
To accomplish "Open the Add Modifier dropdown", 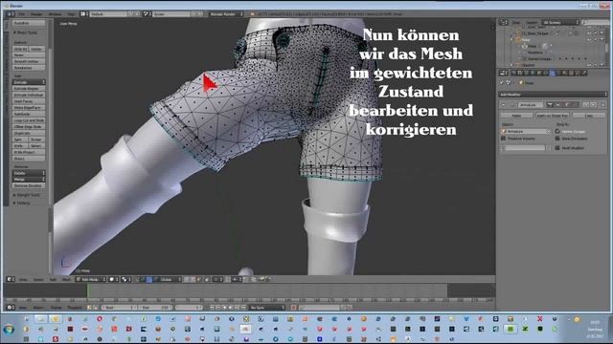I will (553, 95).
